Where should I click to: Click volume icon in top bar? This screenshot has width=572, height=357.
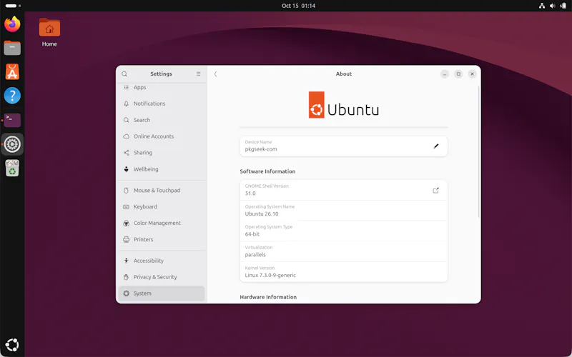pos(553,6)
